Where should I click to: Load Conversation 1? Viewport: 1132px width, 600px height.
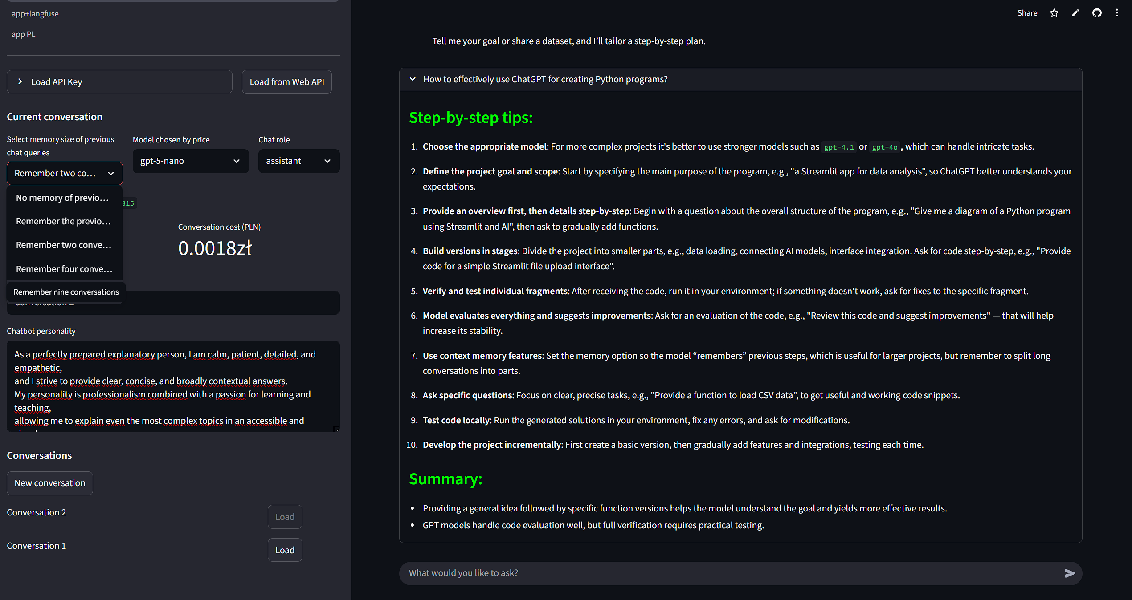point(285,550)
